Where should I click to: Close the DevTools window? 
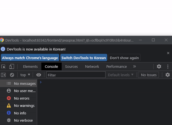[166, 40]
